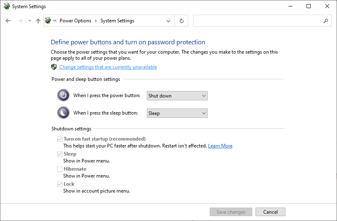This screenshot has width=337, height=221.
Task: Toggle the Hibernate checkbox
Action: (60, 169)
